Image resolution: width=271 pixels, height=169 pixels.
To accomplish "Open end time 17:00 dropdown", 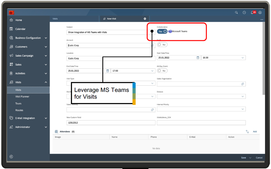I will 152,71.
